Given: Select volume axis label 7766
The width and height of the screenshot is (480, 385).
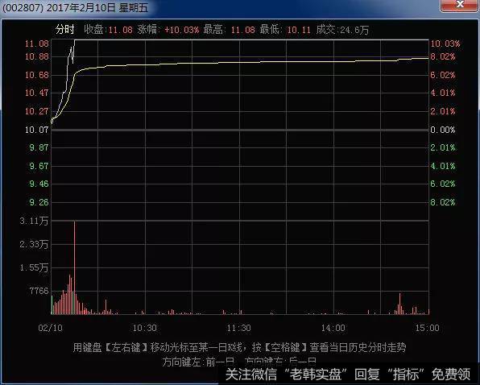Looking at the screenshot, I should click(39, 291).
